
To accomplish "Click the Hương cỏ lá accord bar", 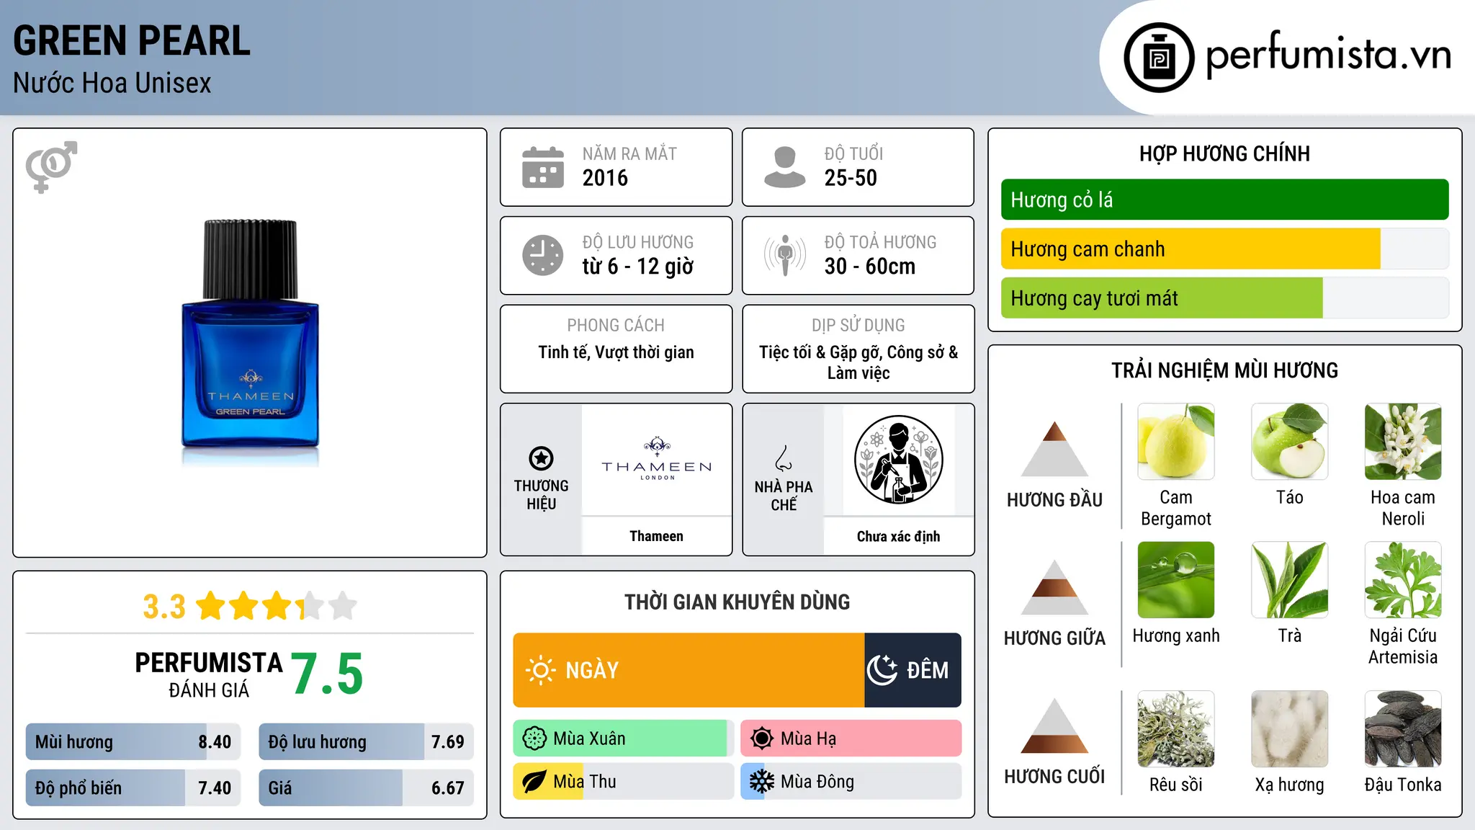I will (1224, 200).
